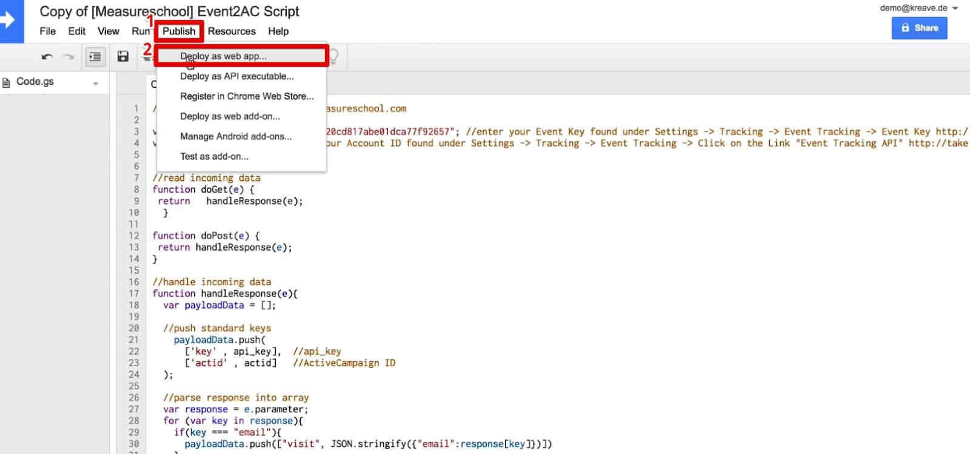
Task: Click the ['key' , api_key] code line
Action: coord(233,351)
